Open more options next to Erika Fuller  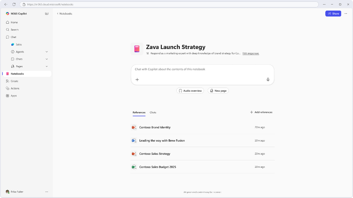point(47,192)
